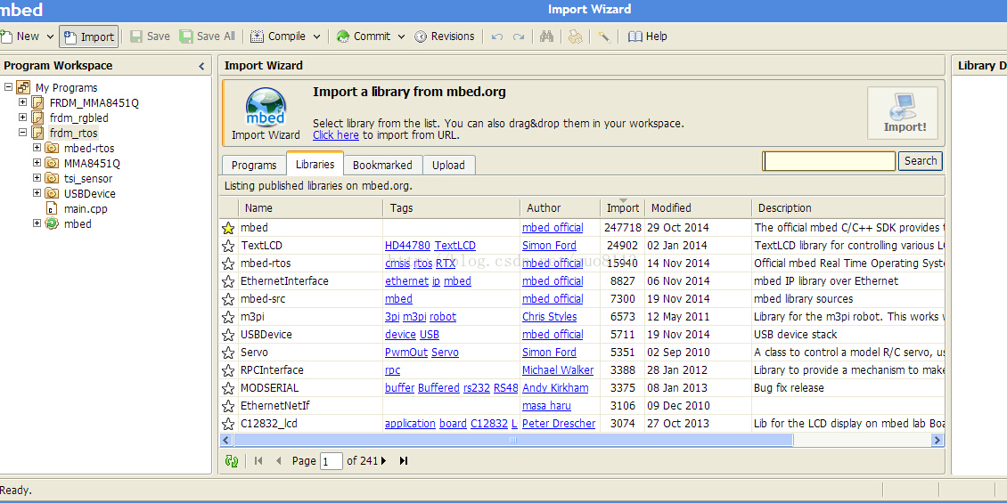Bookmark the mbed-rtos library star

tap(228, 264)
